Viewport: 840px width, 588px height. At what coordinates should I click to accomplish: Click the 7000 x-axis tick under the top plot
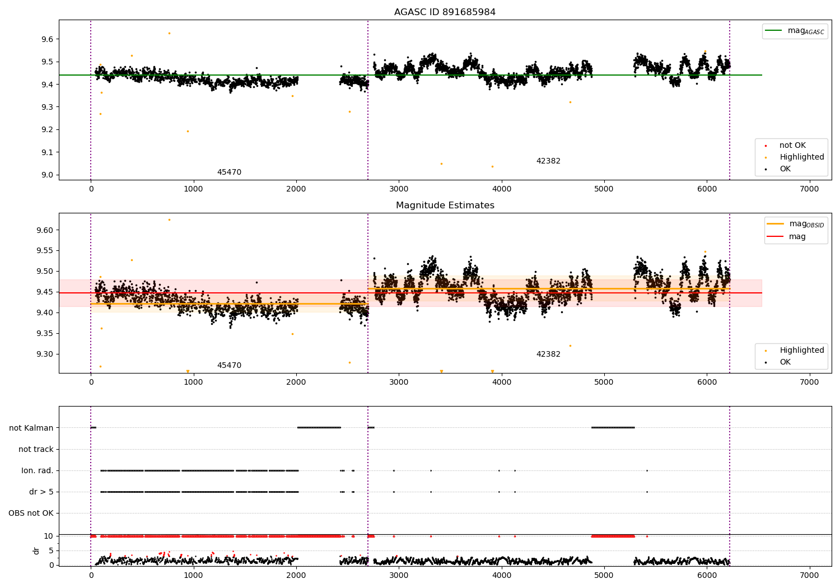coord(809,189)
